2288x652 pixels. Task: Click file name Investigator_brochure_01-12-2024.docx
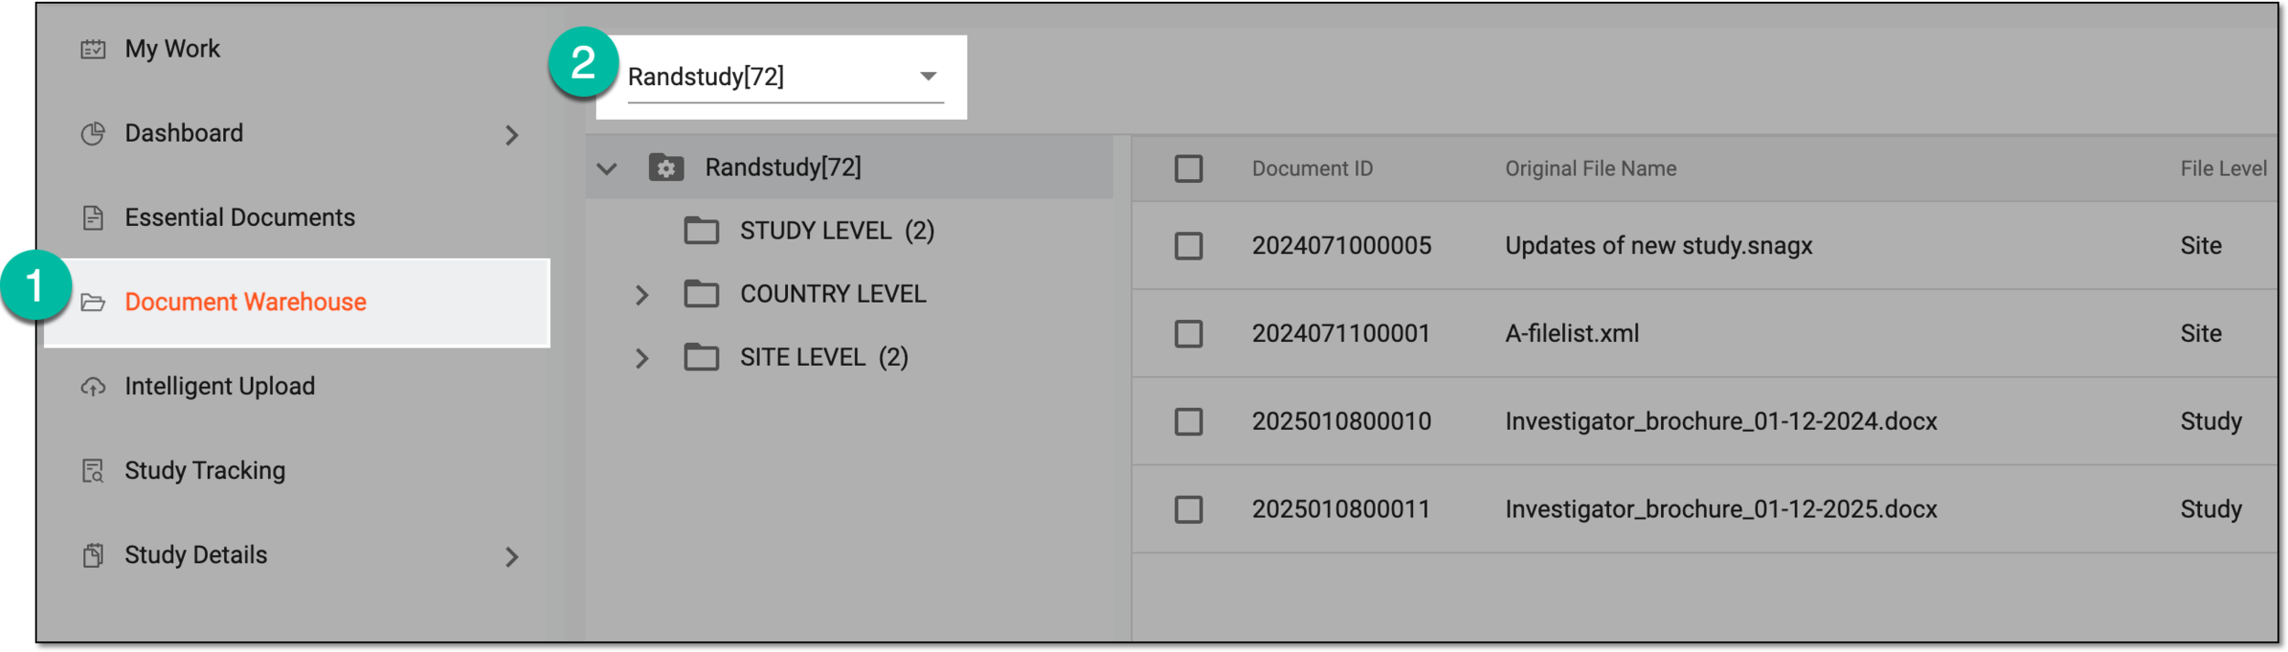pyautogui.click(x=1721, y=421)
